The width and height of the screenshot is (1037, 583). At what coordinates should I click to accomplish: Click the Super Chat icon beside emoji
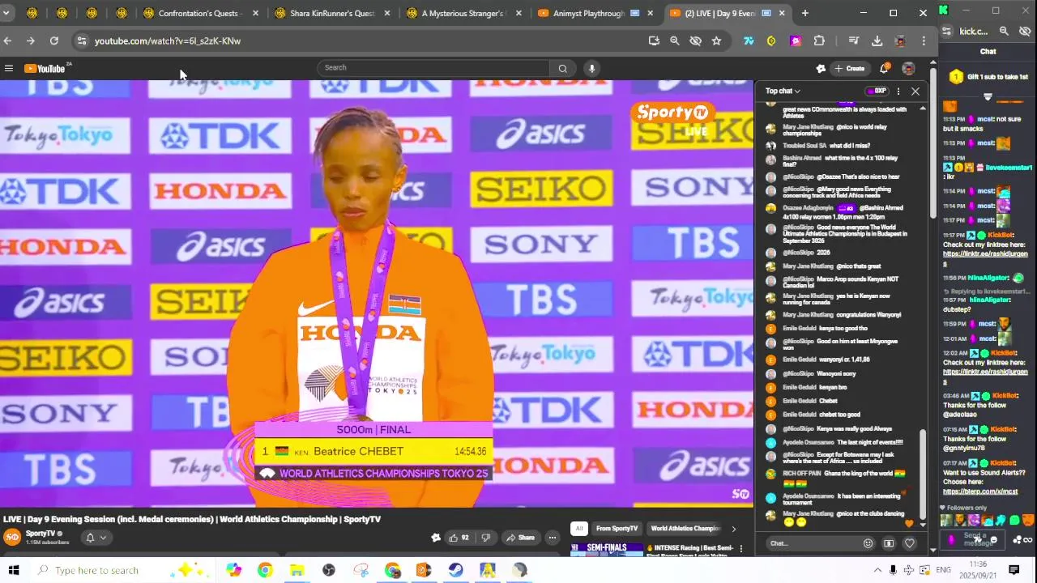(889, 543)
